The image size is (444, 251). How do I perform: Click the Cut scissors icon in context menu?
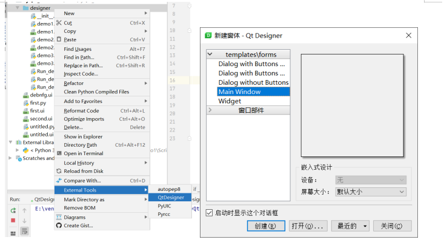coord(59,22)
